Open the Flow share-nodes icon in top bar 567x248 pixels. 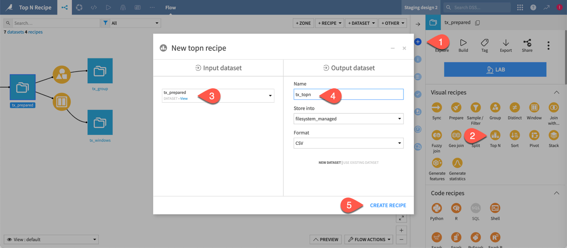pyautogui.click(x=65, y=8)
